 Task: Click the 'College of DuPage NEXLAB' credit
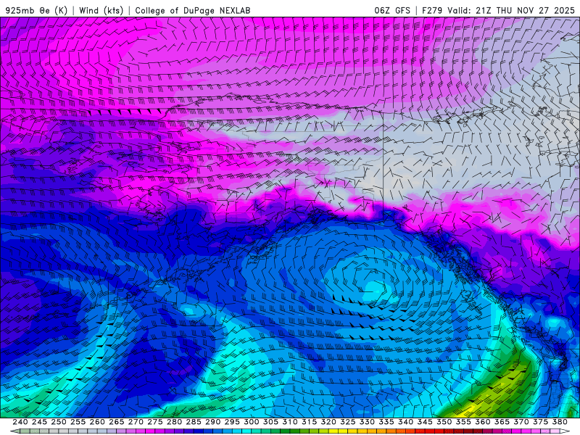pos(193,10)
